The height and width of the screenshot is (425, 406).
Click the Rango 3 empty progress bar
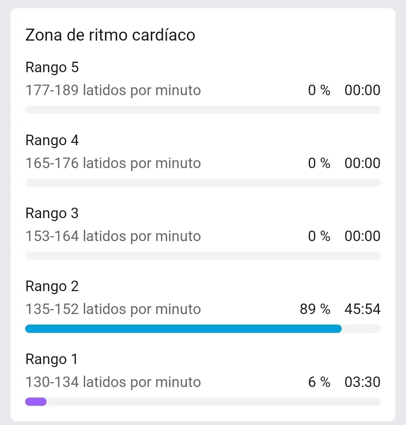coord(203,256)
